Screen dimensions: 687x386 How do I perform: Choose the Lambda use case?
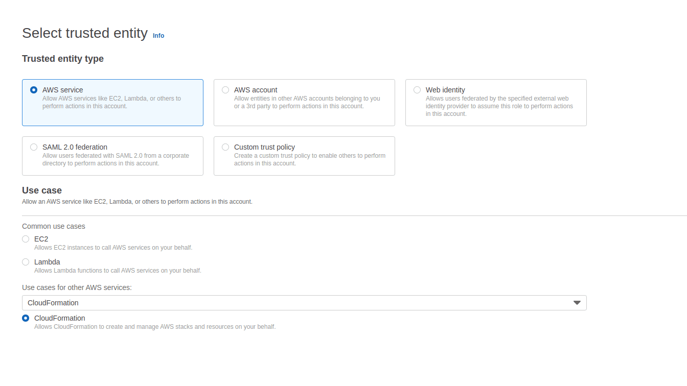26,262
